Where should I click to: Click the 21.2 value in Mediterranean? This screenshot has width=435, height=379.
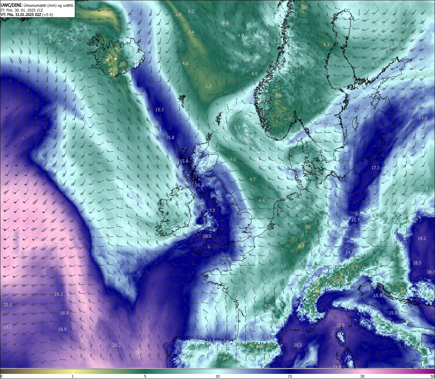click(298, 345)
